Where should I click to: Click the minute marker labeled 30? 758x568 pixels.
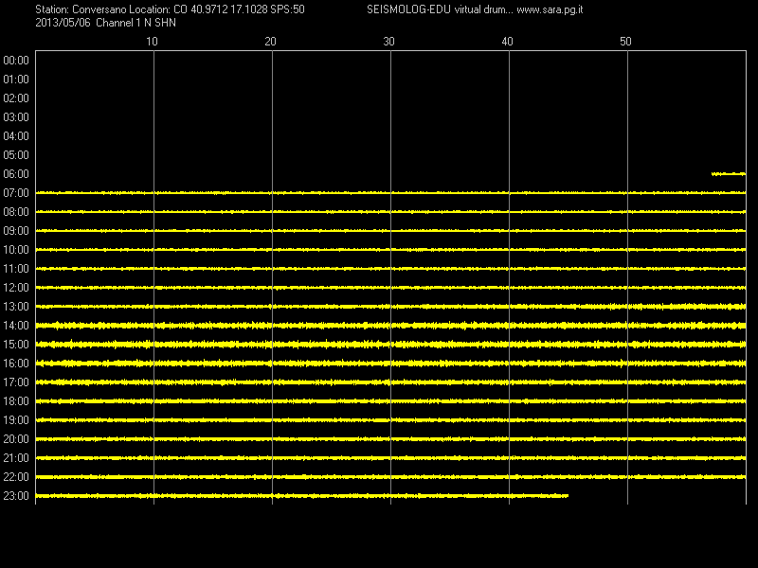coord(388,42)
